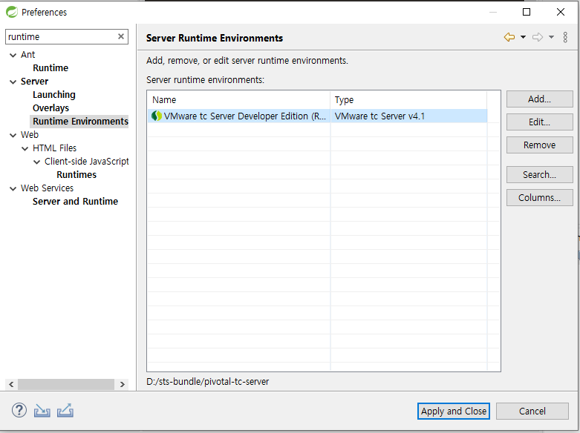This screenshot has height=433, width=580.
Task: Select Server and Runtime page
Action: (75, 202)
